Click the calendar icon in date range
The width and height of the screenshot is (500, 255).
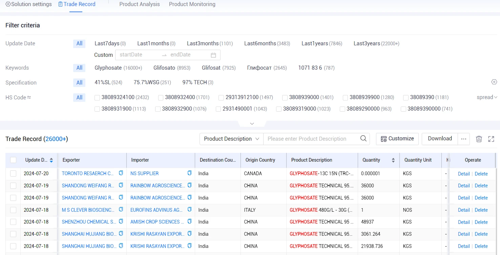click(213, 55)
